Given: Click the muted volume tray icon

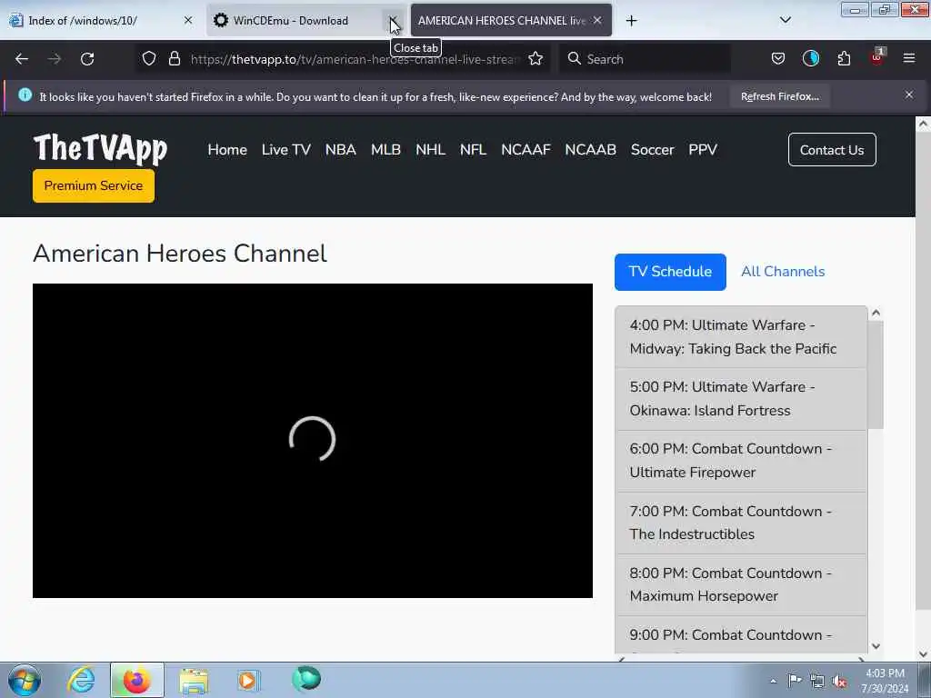Looking at the screenshot, I should click(x=839, y=681).
